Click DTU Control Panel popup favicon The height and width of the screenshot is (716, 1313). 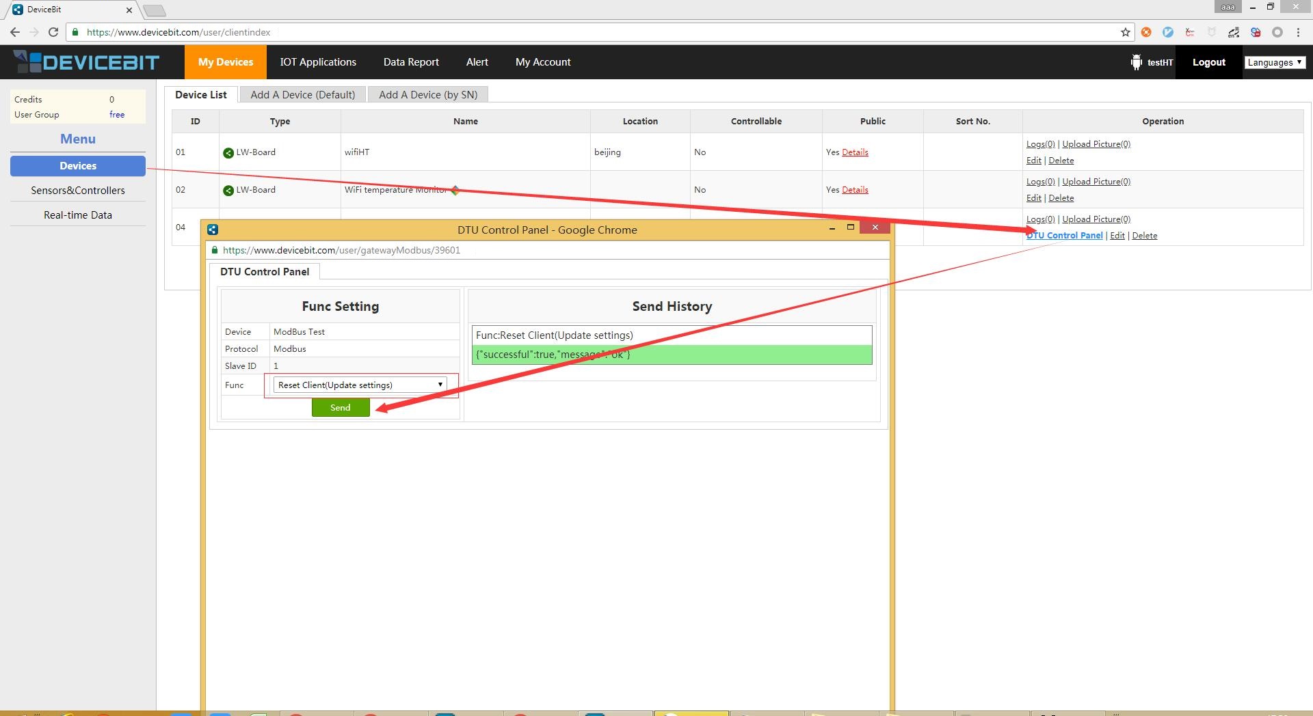213,230
